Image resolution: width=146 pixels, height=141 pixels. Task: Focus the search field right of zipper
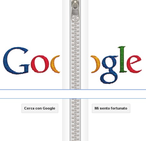[x=117, y=94]
